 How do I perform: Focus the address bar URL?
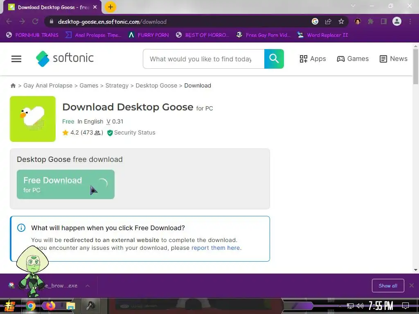112,22
